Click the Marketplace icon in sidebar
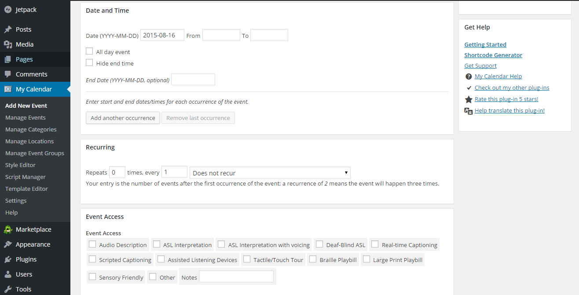This screenshot has height=295, width=579. click(8, 229)
